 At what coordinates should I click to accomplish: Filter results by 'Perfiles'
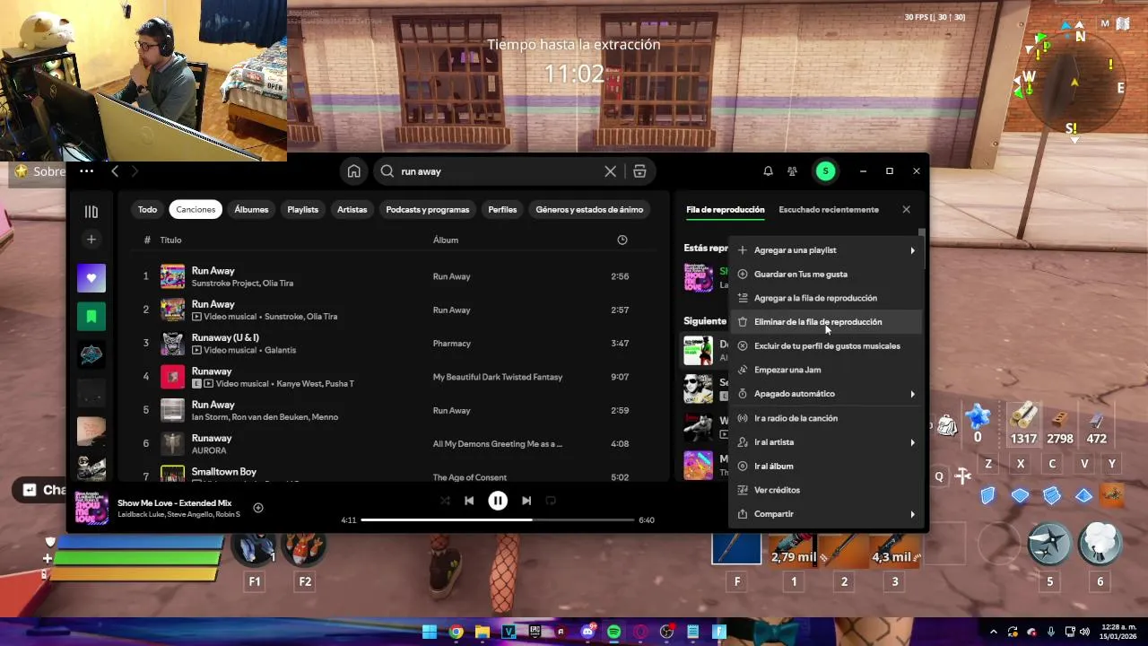coord(502,209)
